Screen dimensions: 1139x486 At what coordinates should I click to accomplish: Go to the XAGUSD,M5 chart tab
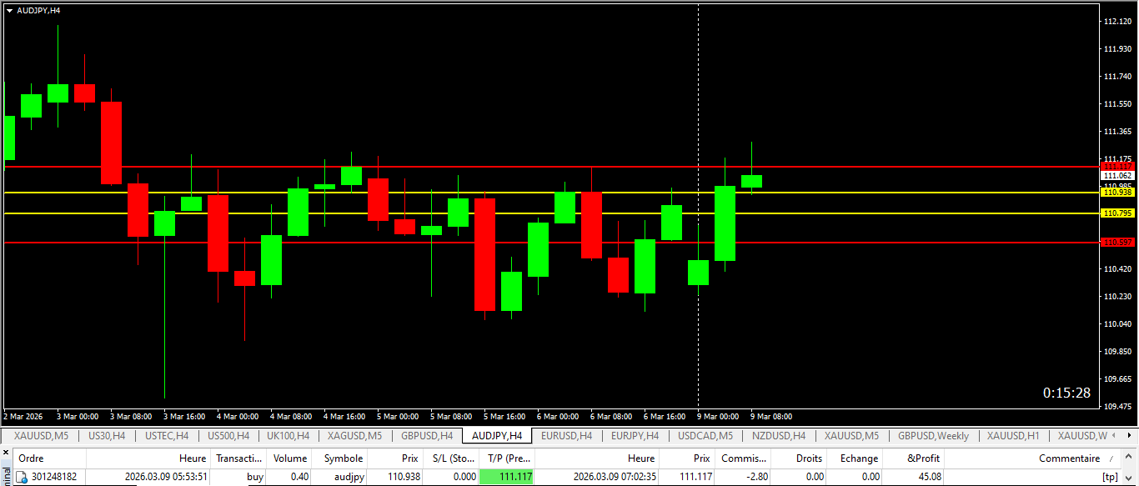pyautogui.click(x=355, y=435)
